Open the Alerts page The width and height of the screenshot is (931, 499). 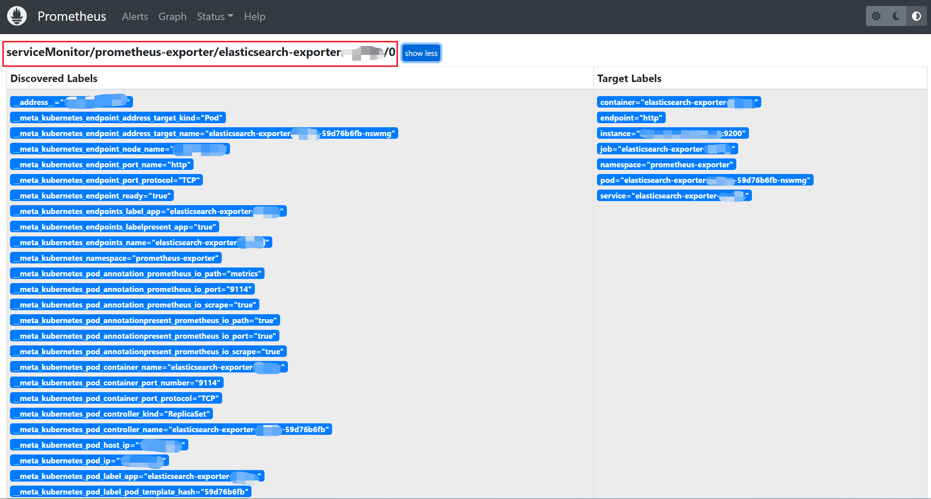pos(135,16)
